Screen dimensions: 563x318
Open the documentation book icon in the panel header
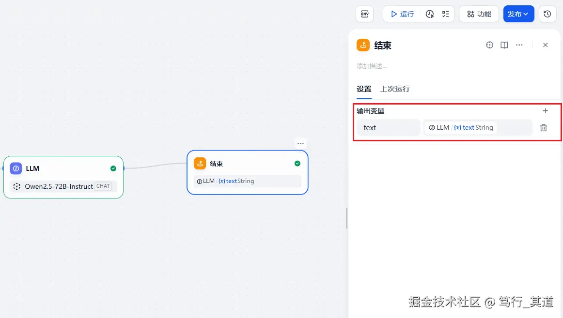504,45
